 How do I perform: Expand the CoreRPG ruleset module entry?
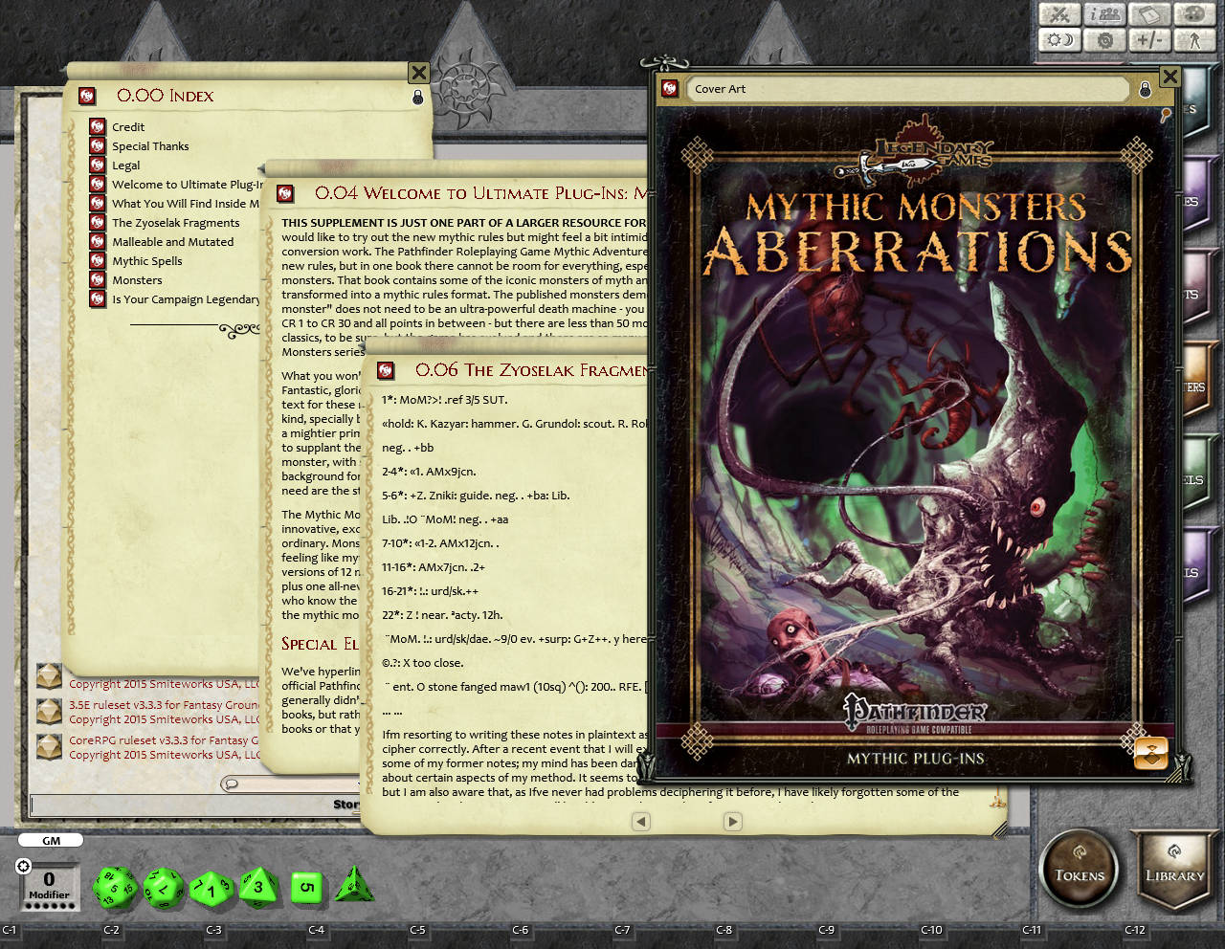click(x=49, y=746)
